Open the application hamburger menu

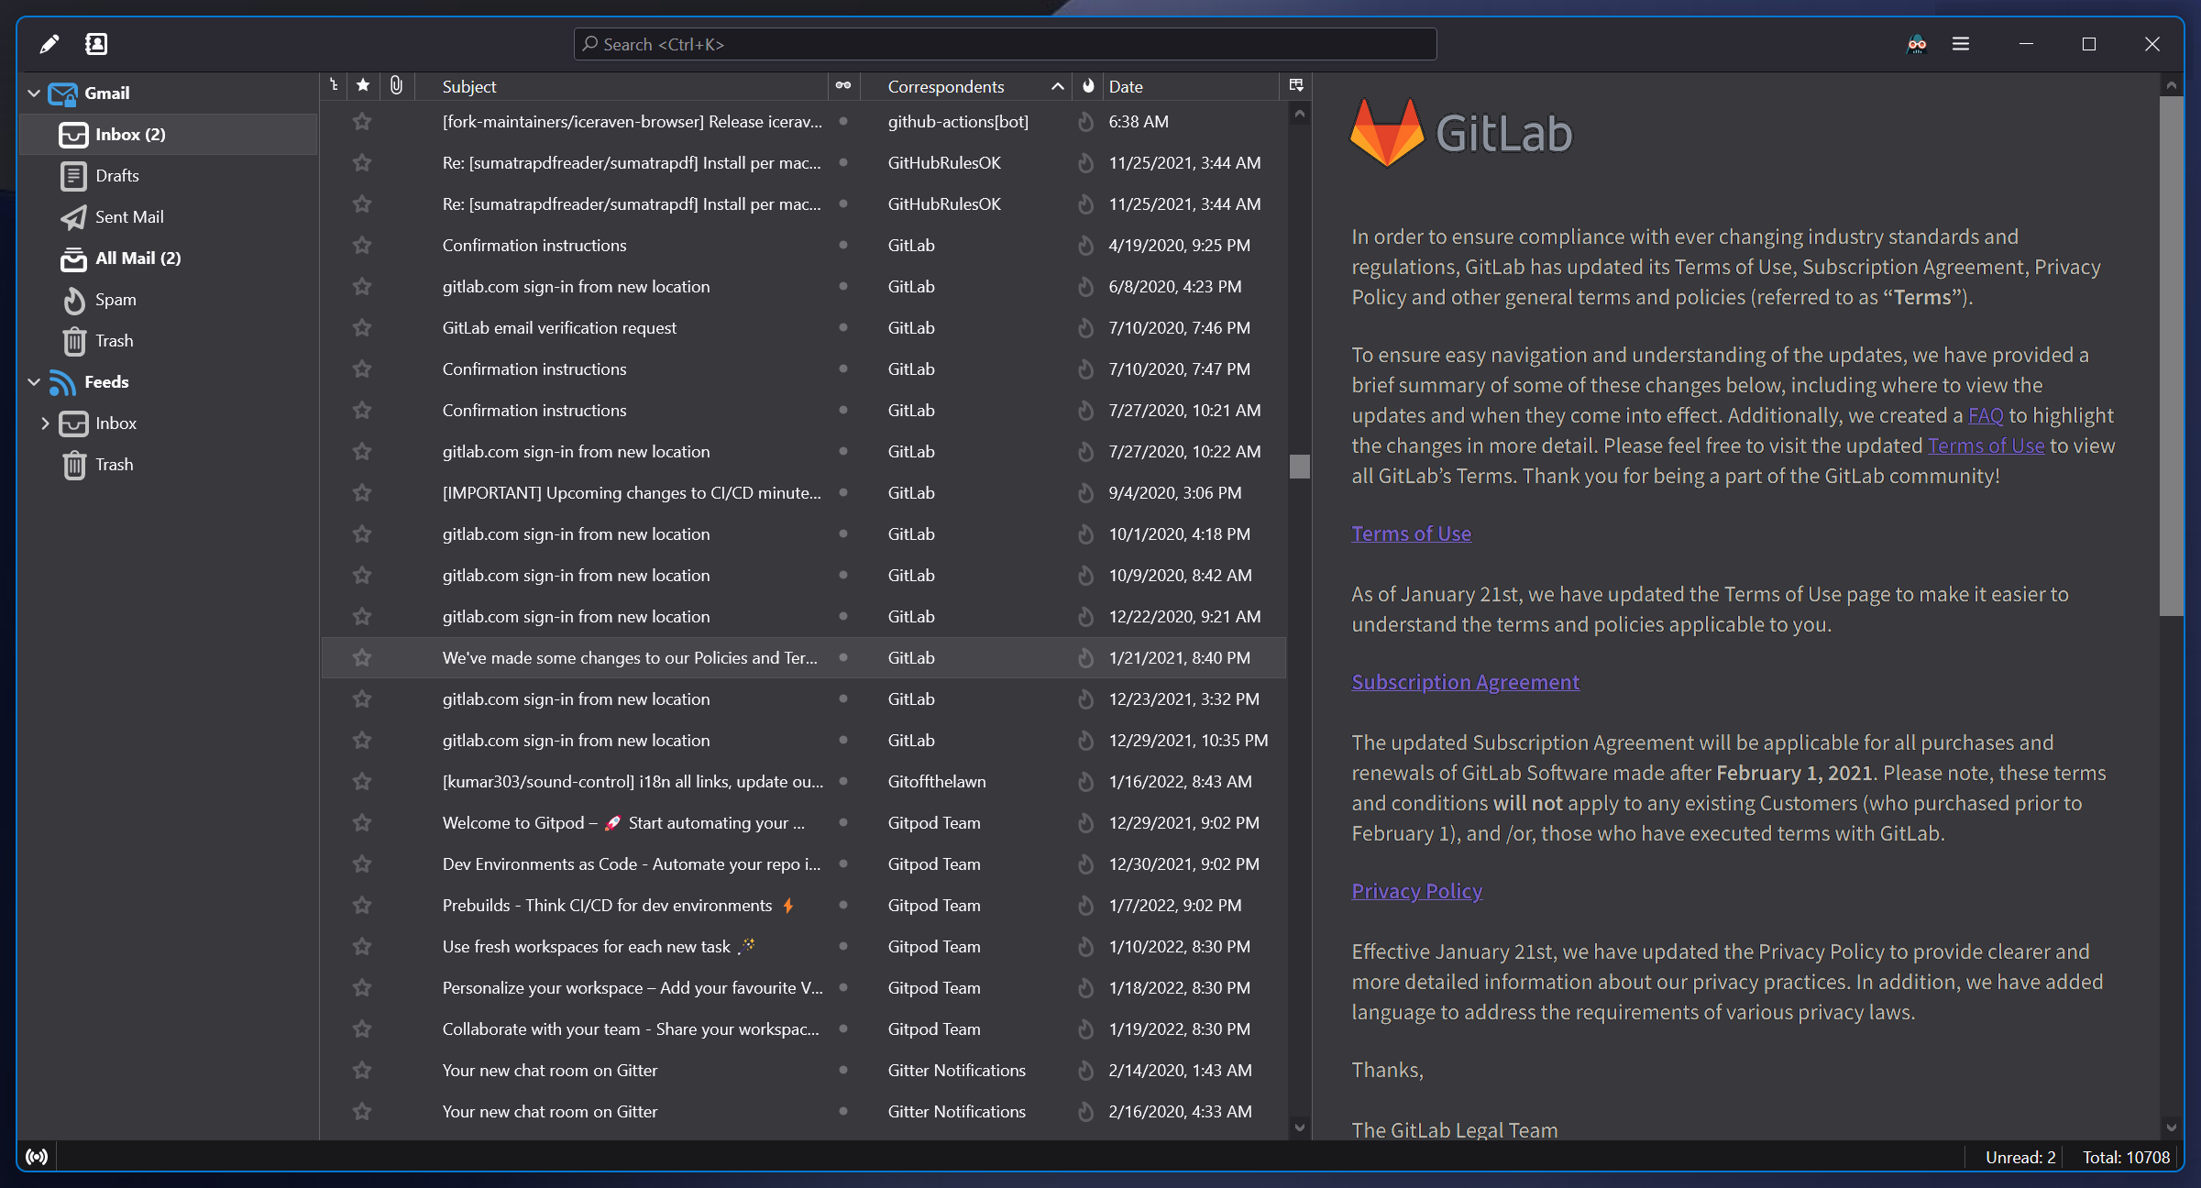coord(1961,43)
